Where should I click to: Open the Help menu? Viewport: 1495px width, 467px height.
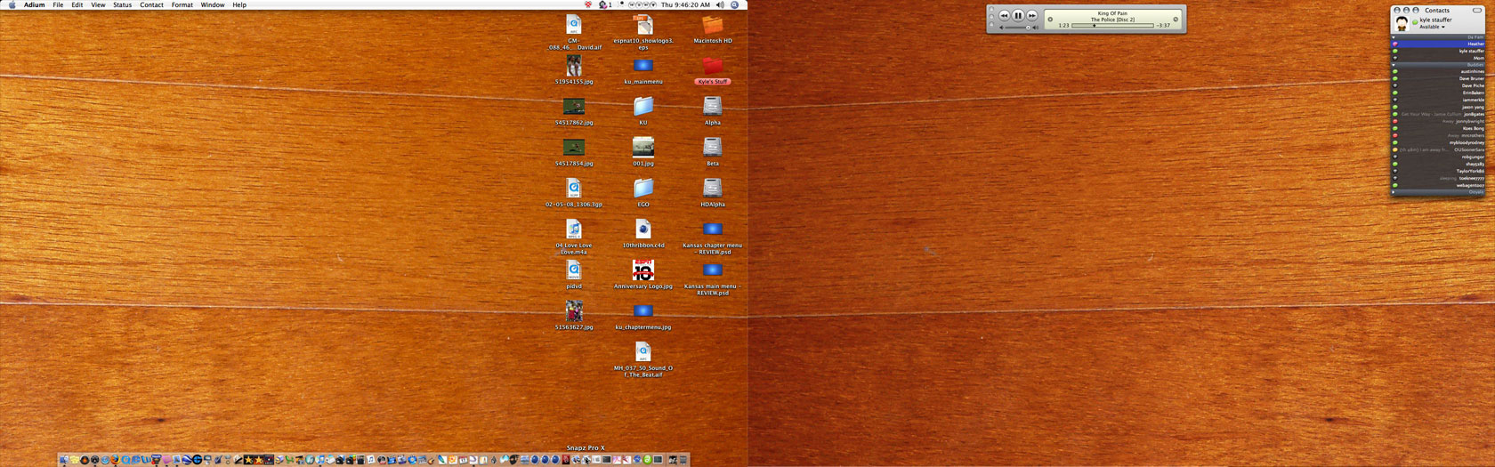(x=239, y=4)
